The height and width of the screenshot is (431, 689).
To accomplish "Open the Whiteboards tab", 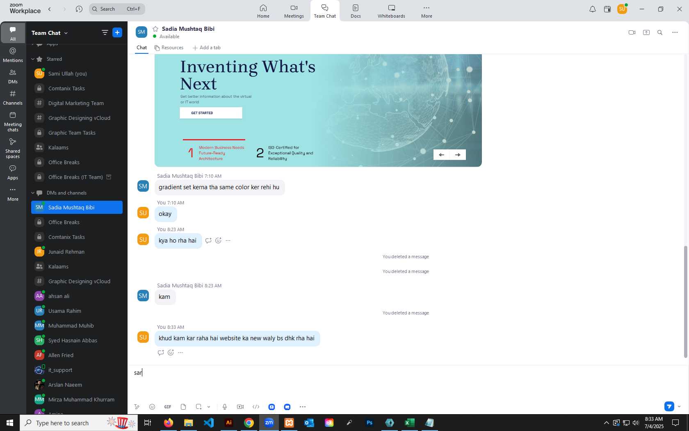I will point(391,11).
